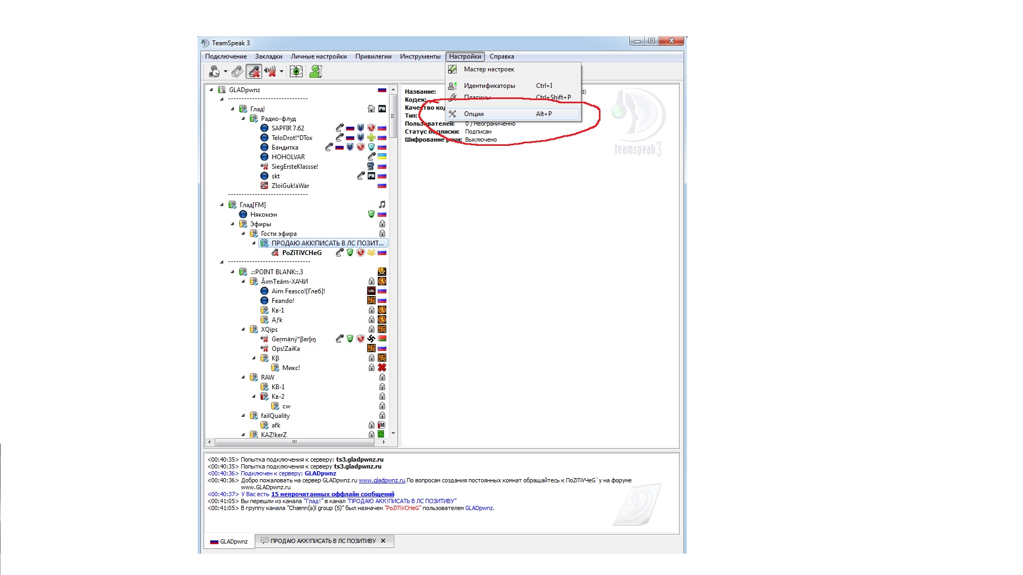Toggle the mute speakers button
The width and height of the screenshot is (1023, 575).
pos(271,71)
